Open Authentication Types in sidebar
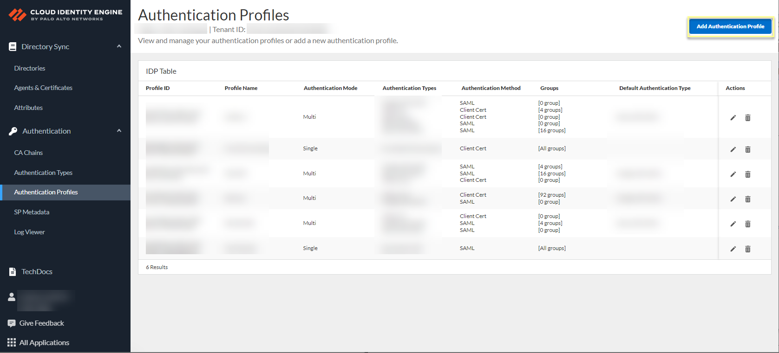The image size is (779, 353). 43,173
